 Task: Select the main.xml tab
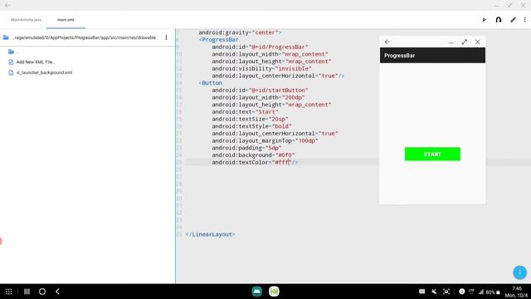(x=66, y=20)
